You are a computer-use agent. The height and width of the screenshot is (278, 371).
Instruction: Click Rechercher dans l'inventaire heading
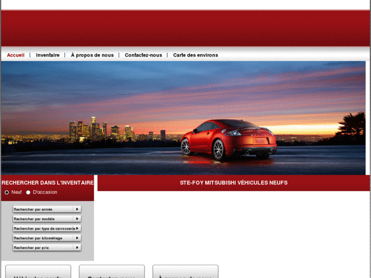(x=47, y=183)
